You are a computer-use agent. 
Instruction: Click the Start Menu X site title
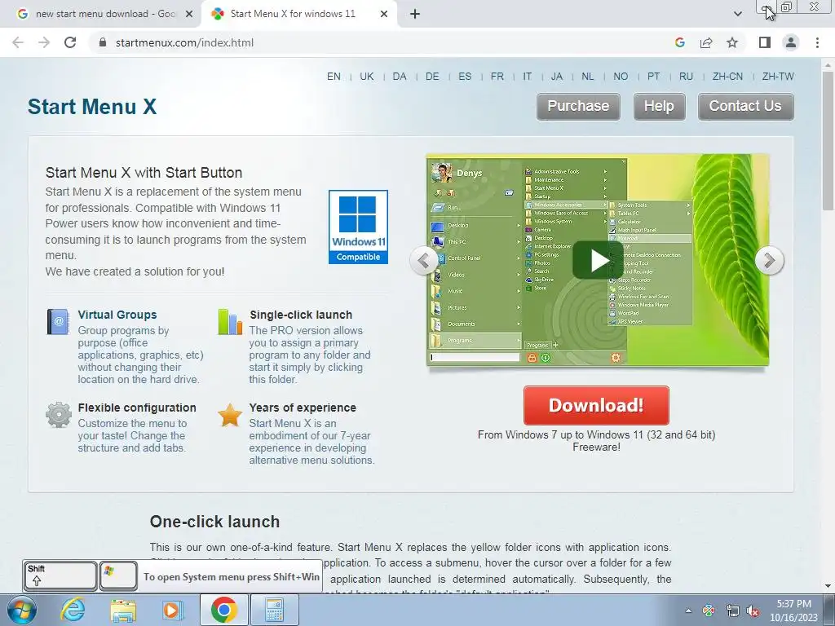(92, 107)
